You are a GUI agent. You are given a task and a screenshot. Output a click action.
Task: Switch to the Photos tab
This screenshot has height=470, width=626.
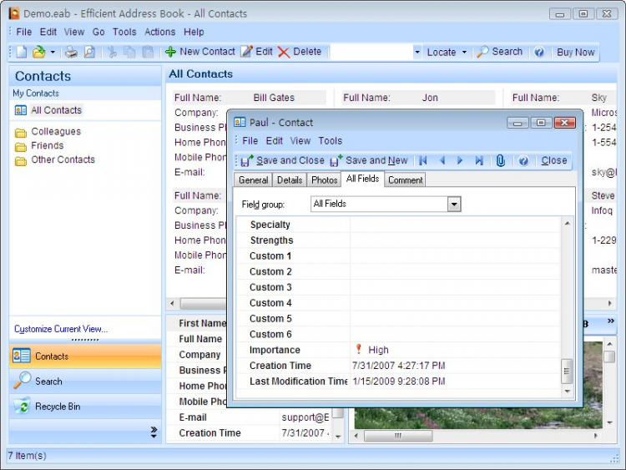click(x=324, y=180)
